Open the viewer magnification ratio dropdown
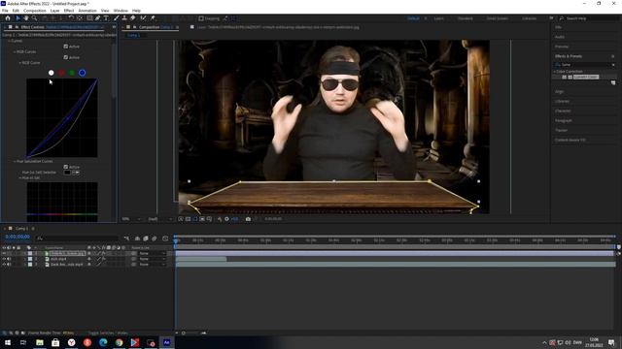The width and height of the screenshot is (622, 349). 131,219
